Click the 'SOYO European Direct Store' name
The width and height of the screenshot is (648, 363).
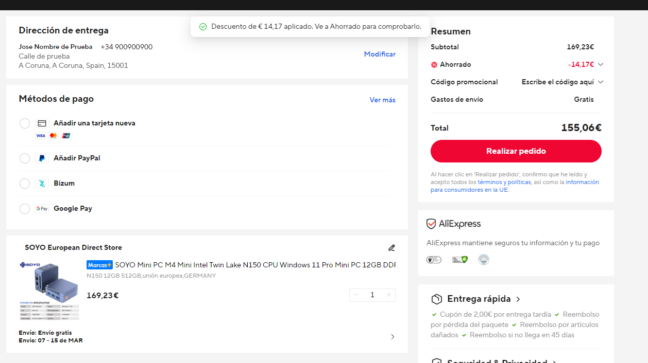click(73, 248)
